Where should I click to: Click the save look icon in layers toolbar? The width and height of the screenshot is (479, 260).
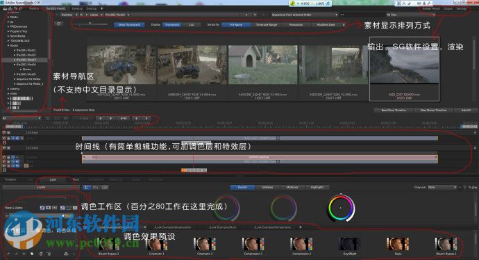[66, 254]
